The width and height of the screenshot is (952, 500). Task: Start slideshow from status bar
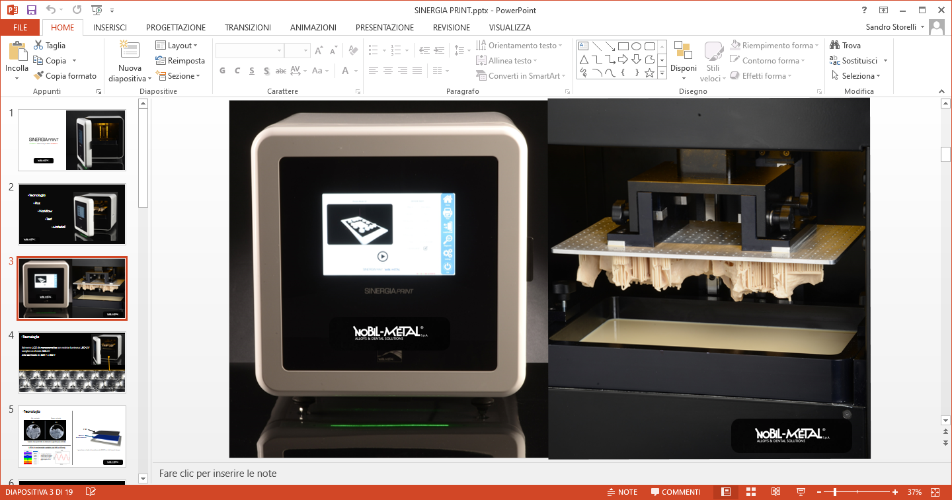[801, 492]
